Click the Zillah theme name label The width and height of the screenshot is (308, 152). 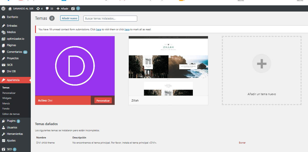[x=135, y=100]
